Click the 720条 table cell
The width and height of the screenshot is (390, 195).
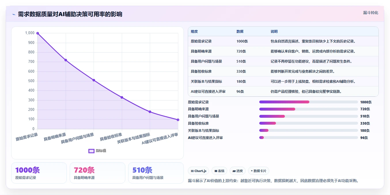(241, 51)
